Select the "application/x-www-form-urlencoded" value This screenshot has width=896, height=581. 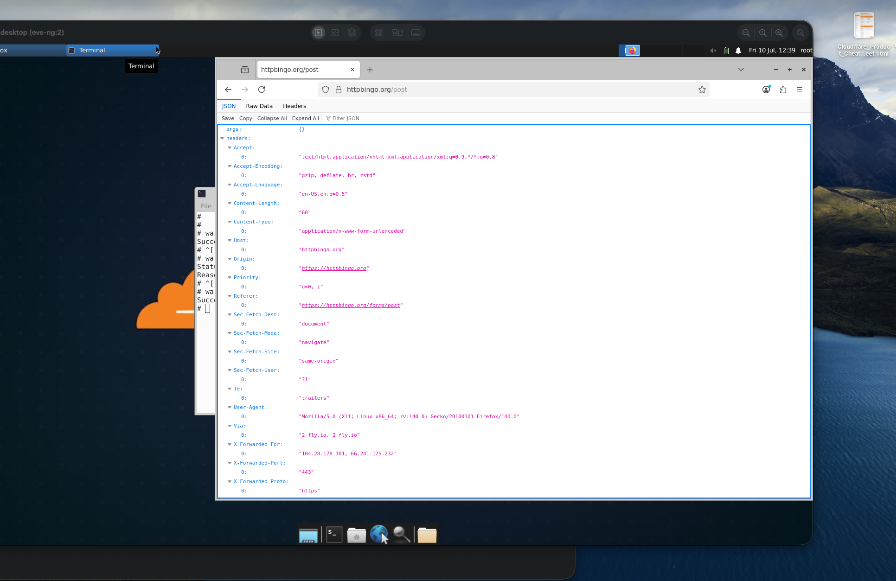[352, 231]
